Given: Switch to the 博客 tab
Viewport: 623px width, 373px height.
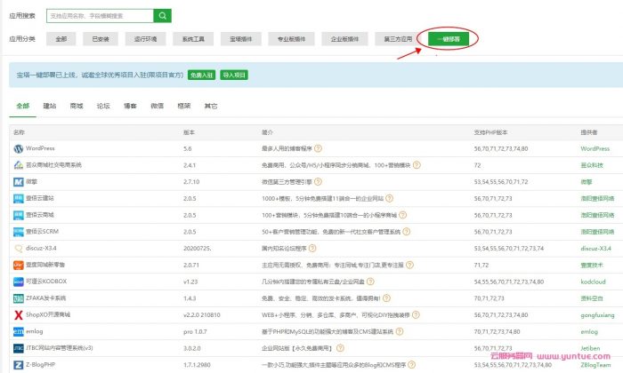Looking at the screenshot, I should (130, 106).
